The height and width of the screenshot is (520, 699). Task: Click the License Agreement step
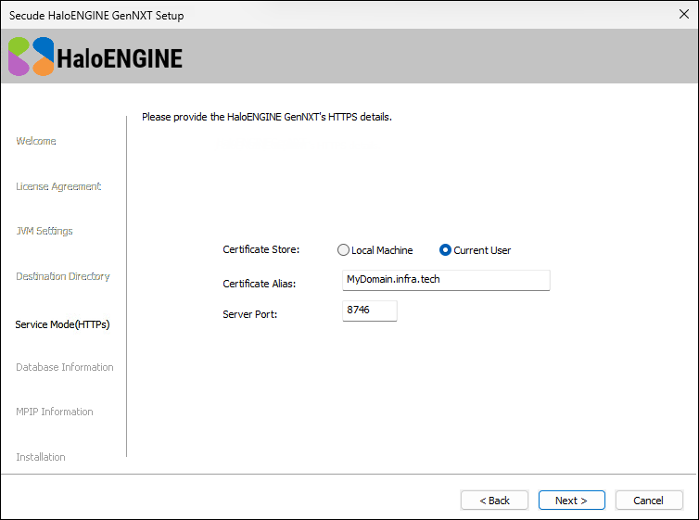pos(58,186)
